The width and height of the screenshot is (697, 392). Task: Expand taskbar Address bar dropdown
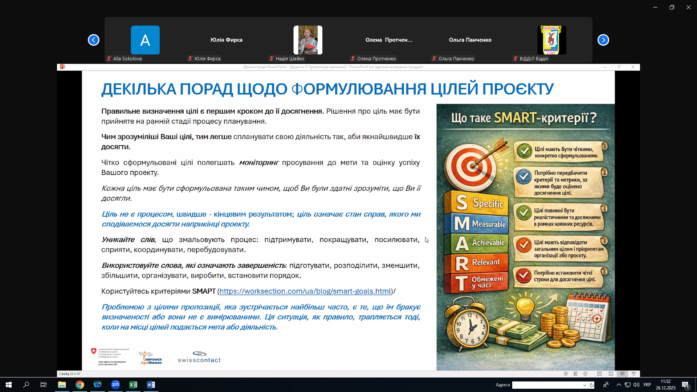[584, 385]
